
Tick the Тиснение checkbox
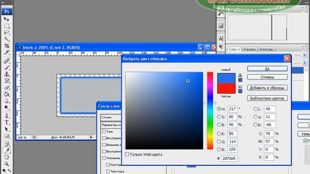(x=104, y=158)
